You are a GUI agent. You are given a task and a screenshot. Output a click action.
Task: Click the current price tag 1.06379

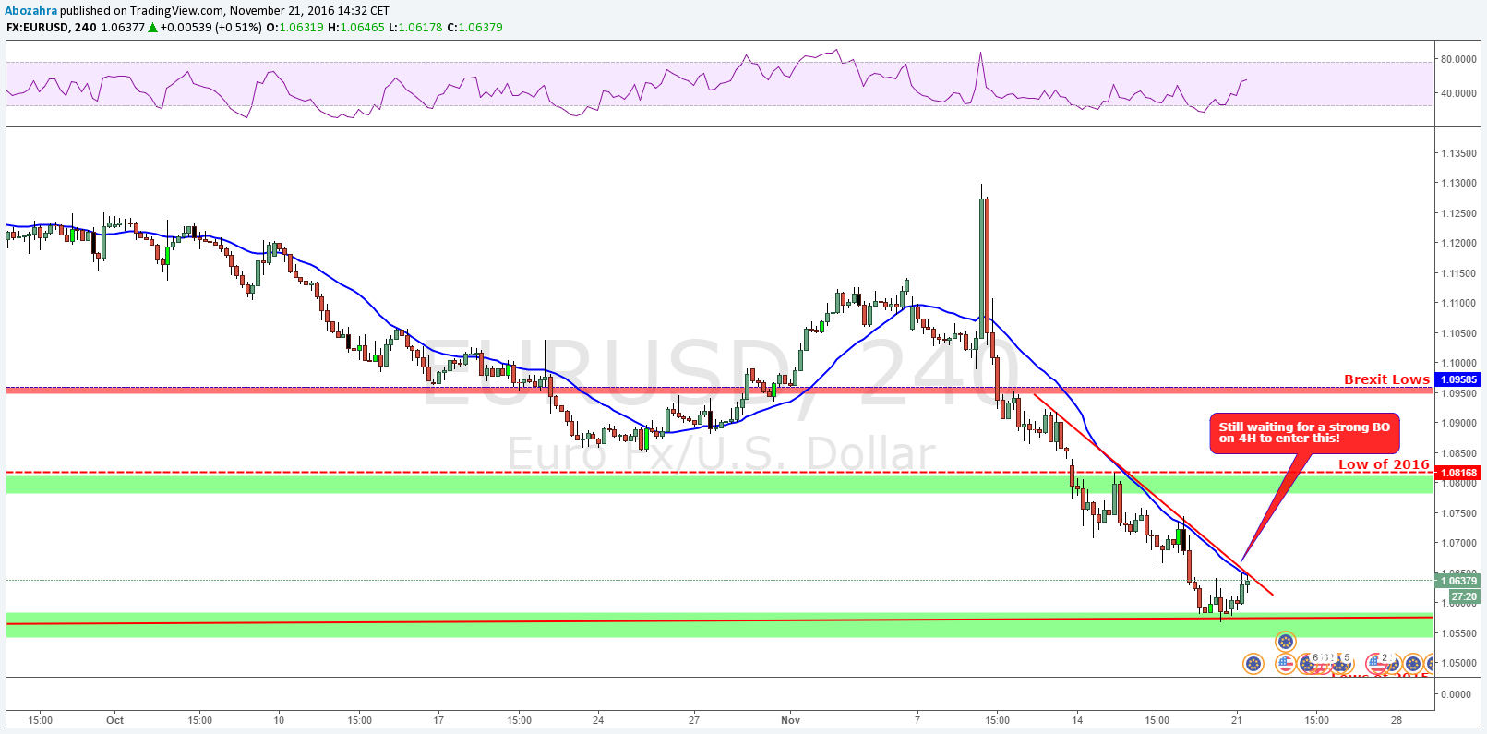(1458, 581)
